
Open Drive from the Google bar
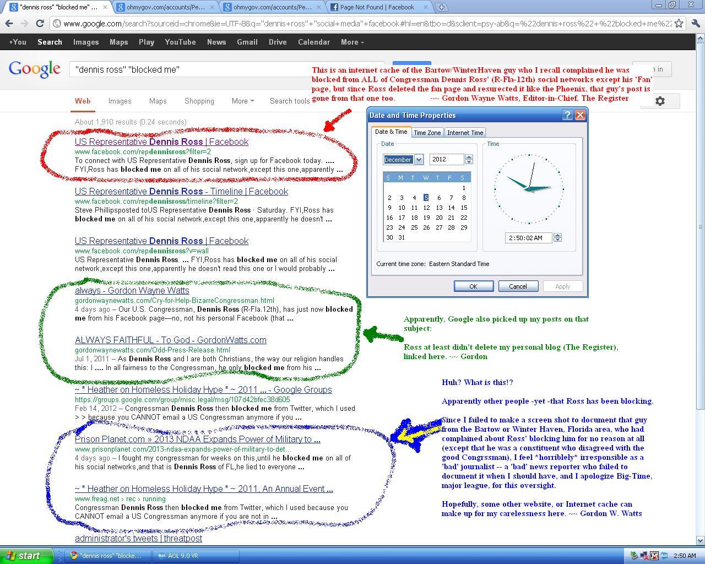(x=278, y=42)
